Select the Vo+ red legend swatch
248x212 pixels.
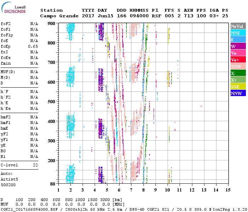(238, 60)
